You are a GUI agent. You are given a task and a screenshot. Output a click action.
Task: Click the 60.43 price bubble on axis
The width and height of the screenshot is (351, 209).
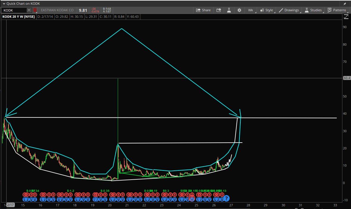point(347,78)
